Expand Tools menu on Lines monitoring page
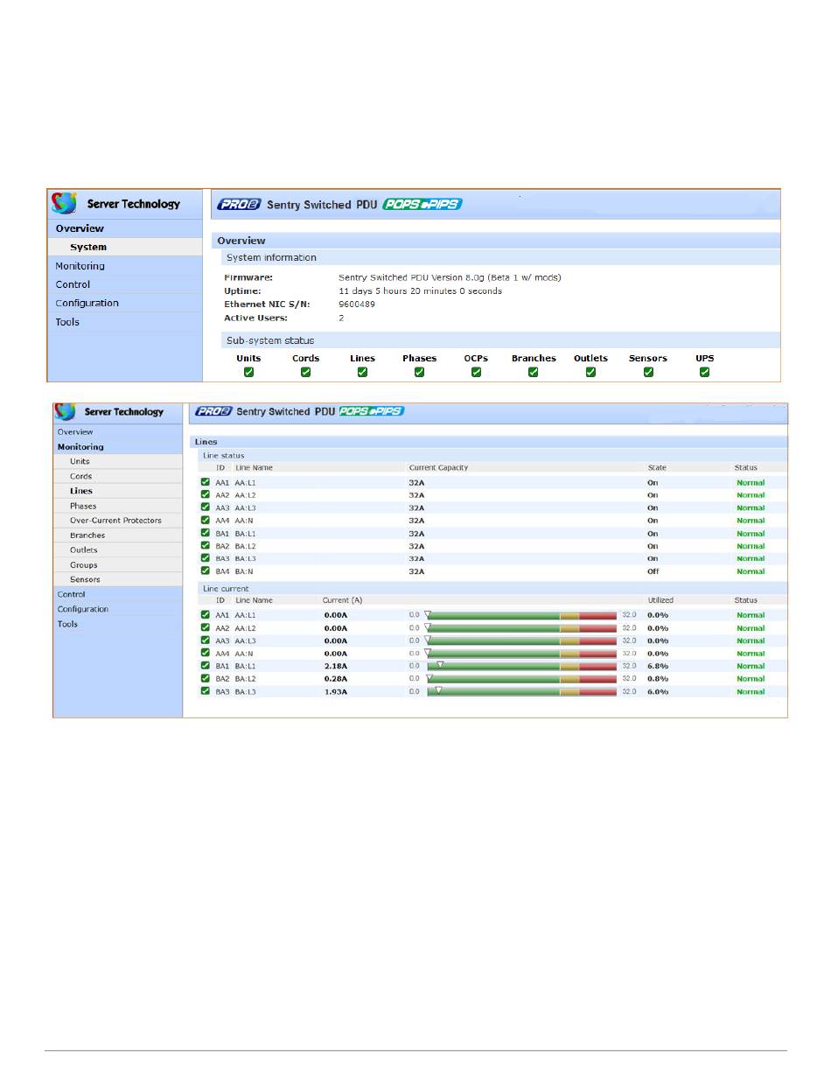This screenshot has height=1092, width=831. pos(118,624)
